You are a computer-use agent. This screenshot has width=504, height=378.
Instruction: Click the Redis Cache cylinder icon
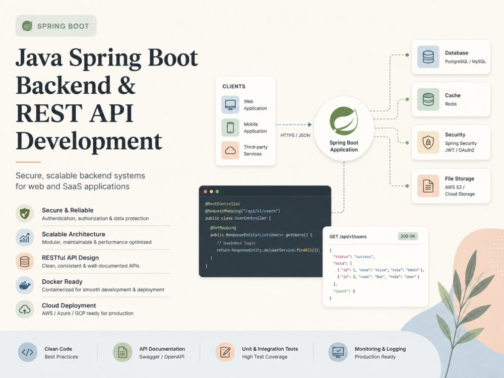coord(428,99)
